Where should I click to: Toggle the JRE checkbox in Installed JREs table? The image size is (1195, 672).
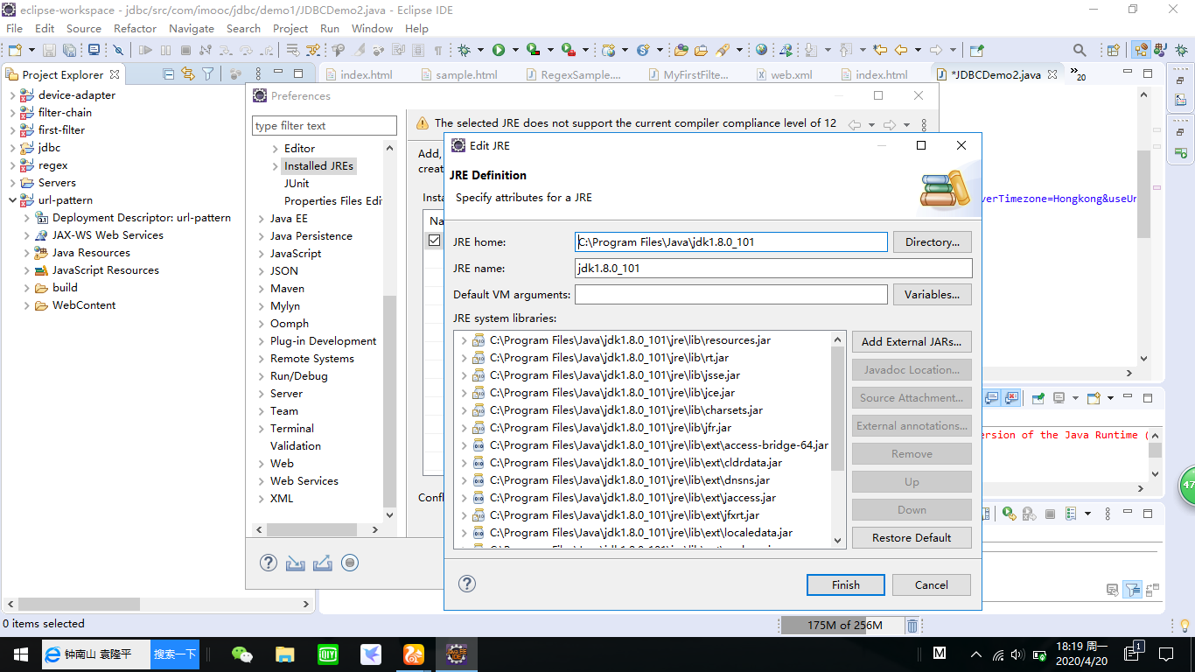435,239
